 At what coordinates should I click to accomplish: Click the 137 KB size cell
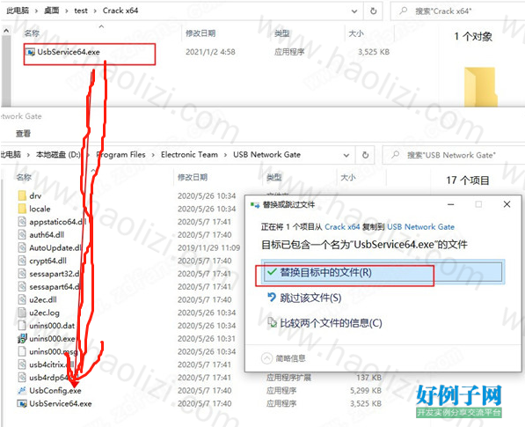pyautogui.click(x=369, y=378)
